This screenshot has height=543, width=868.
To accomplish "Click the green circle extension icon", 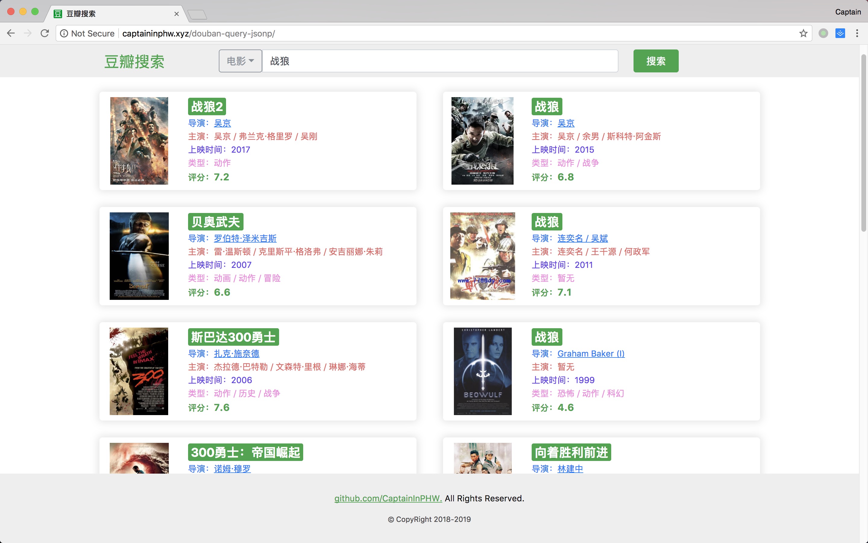I will (x=823, y=33).
